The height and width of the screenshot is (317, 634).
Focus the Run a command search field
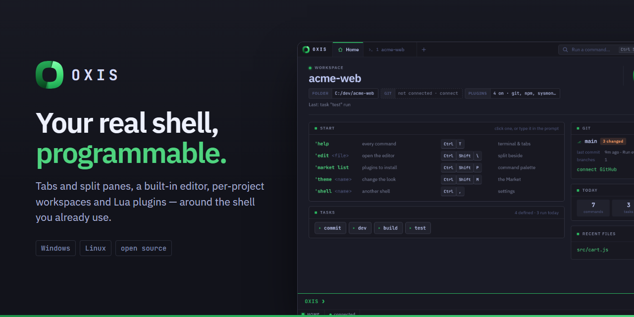tap(596, 50)
